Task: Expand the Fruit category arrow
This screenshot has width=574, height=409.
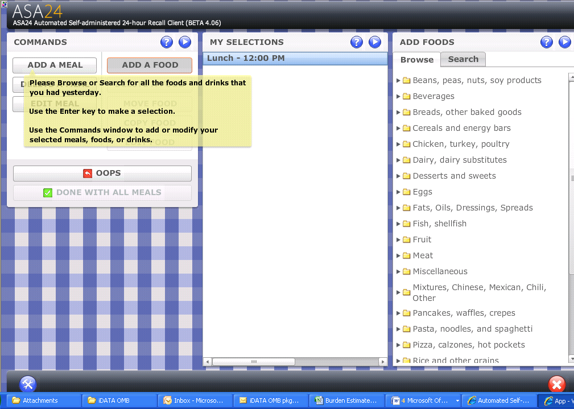Action: coord(399,239)
